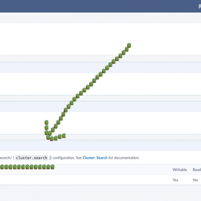Select the Read column header
201x201 pixels.
point(197,170)
